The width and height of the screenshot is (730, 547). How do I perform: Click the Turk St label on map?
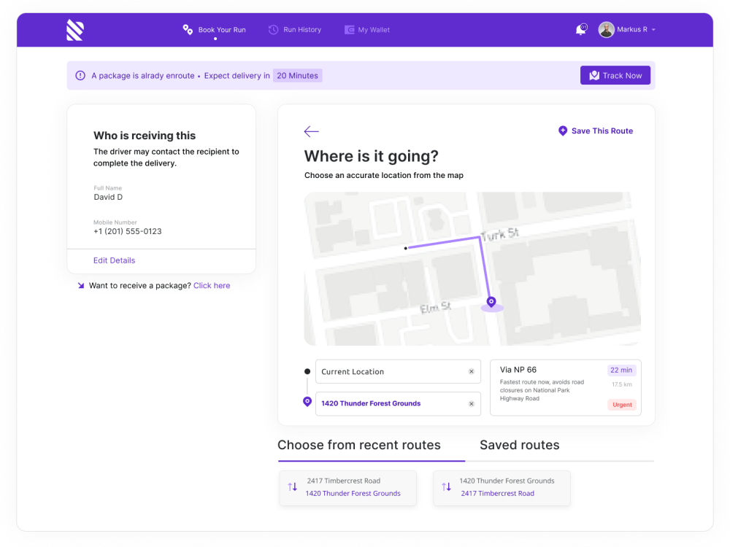click(x=499, y=234)
